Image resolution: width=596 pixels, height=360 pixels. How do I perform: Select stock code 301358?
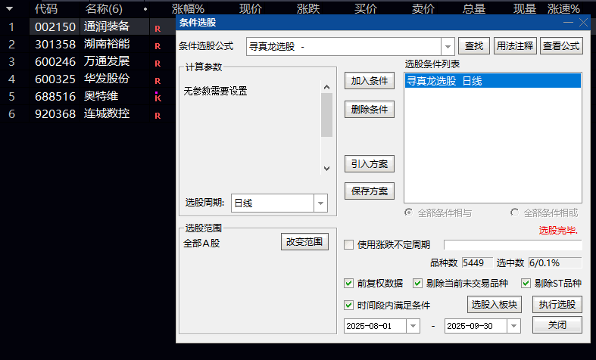click(x=55, y=45)
